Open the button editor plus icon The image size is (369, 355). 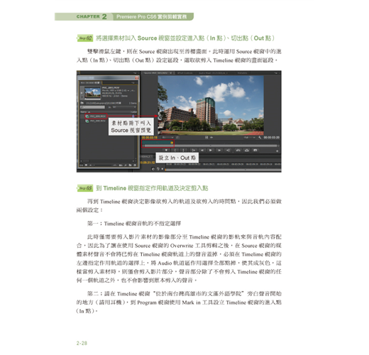tap(277, 151)
